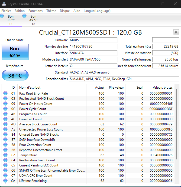Click status orb of the Temperature row

5,155
